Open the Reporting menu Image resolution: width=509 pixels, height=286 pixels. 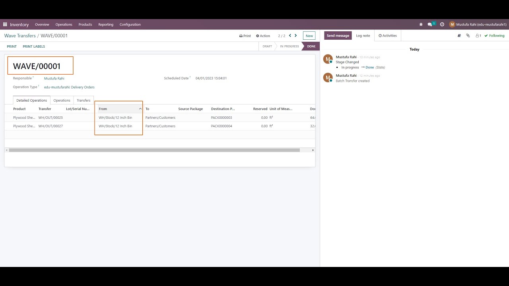click(106, 24)
